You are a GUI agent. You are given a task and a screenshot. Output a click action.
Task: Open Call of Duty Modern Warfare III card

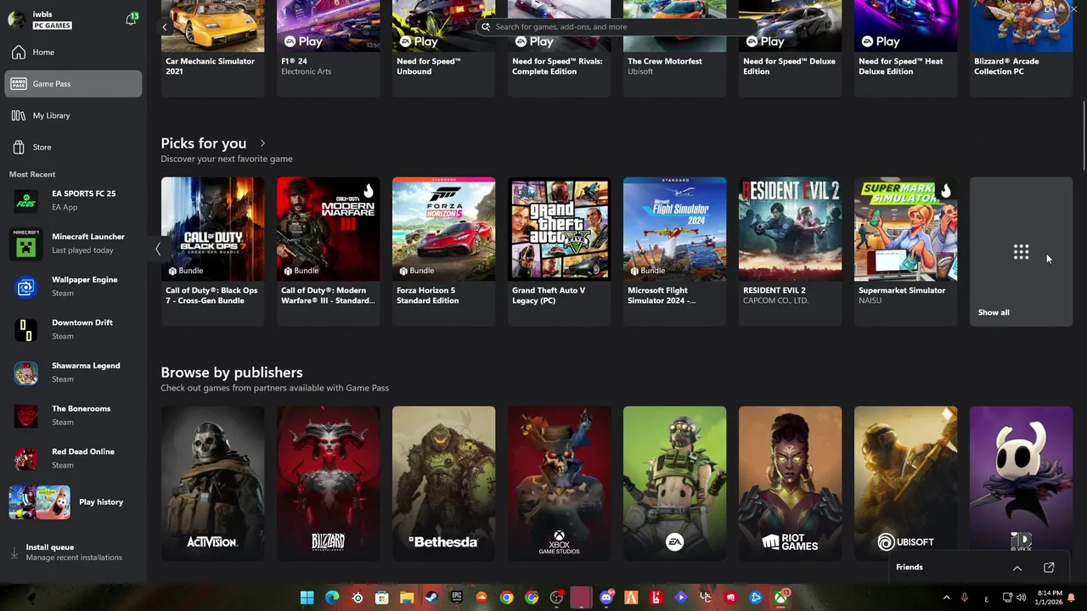pos(328,251)
